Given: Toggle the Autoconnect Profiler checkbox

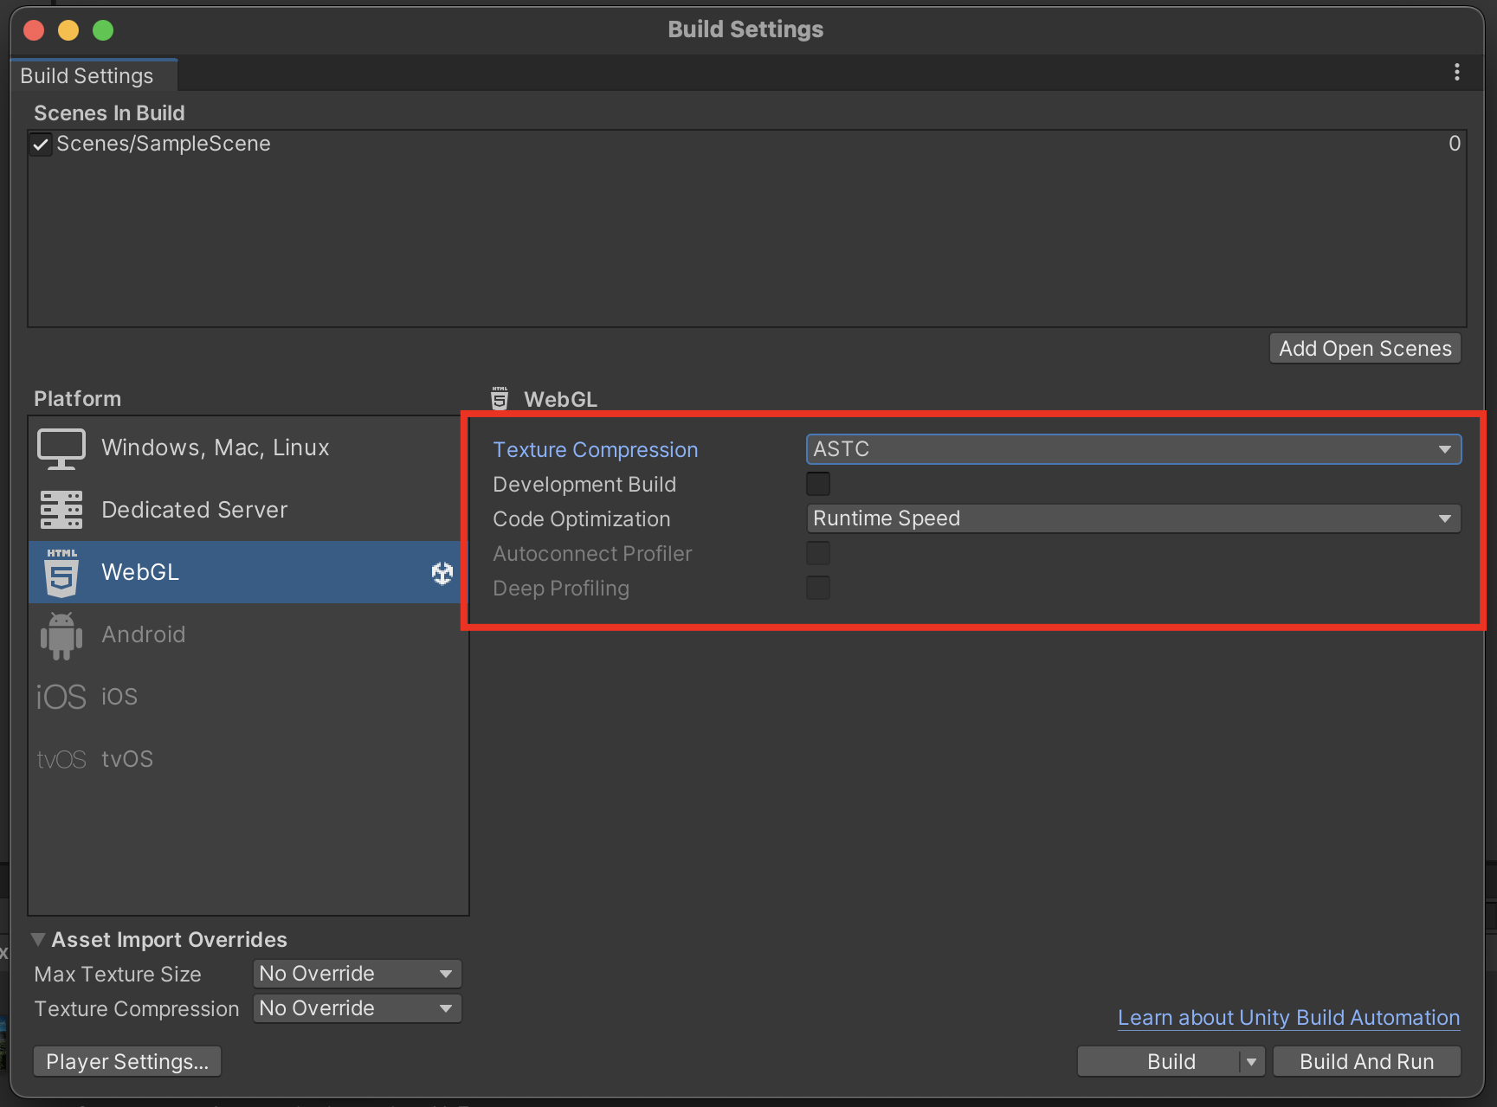Looking at the screenshot, I should (817, 553).
